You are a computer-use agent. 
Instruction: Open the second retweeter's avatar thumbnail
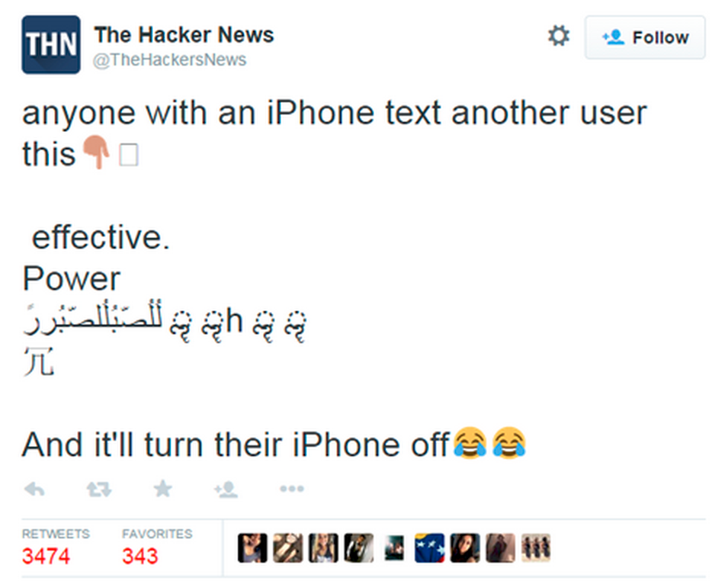coord(288,548)
